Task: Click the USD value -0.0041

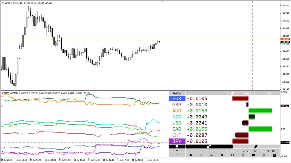Action: coord(197,123)
